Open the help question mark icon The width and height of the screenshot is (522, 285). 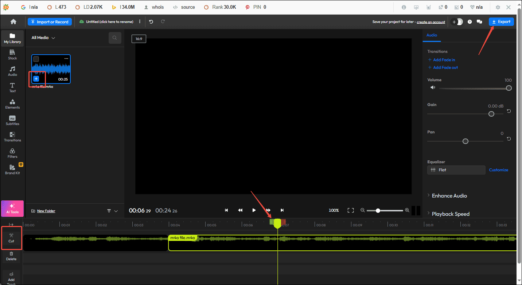tap(470, 22)
